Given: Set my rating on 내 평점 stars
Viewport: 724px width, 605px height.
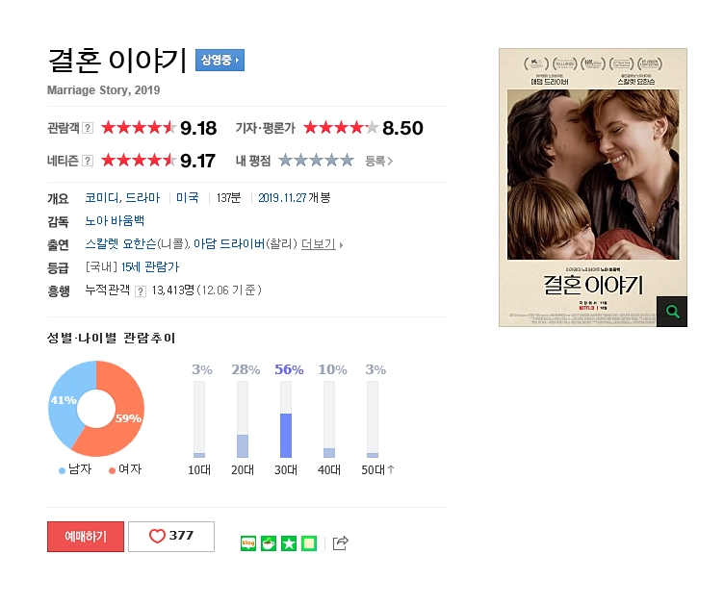Looking at the screenshot, I should pyautogui.click(x=317, y=161).
